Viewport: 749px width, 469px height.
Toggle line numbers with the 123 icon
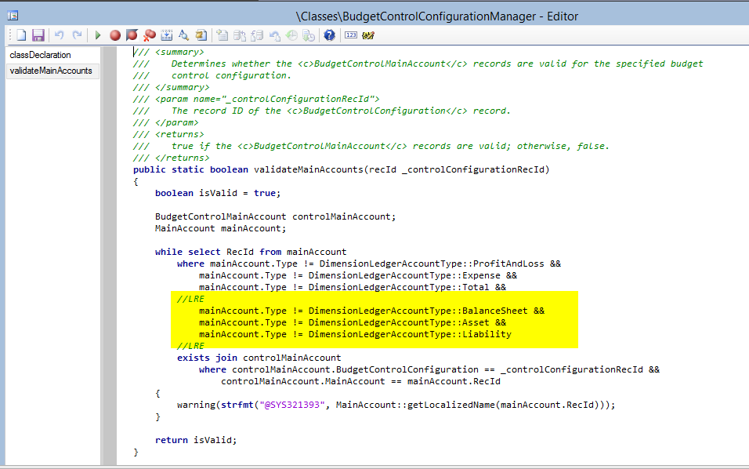click(x=351, y=35)
